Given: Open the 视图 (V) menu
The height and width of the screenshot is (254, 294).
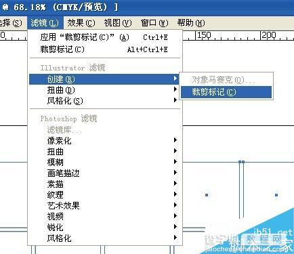Looking at the screenshot, I should (118, 23).
